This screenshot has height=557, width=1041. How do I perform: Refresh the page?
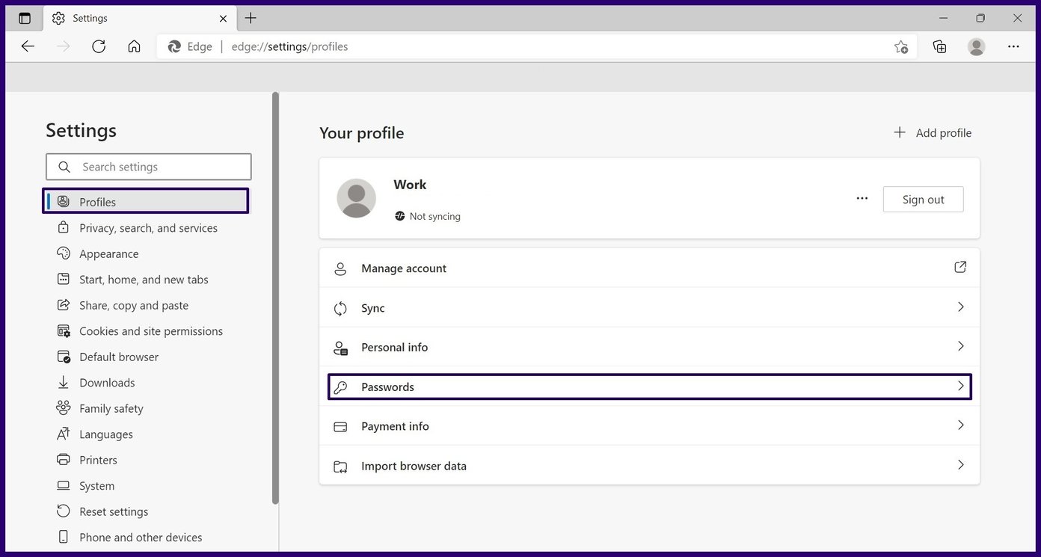[99, 46]
